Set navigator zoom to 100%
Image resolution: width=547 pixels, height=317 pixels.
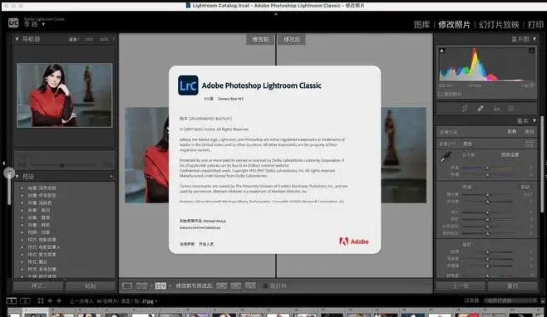click(89, 39)
